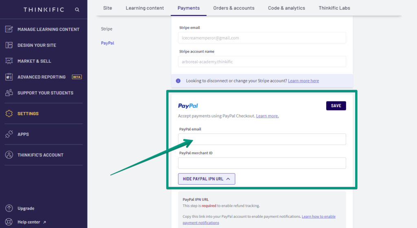Click the Upgrade link in sidebar
The height and width of the screenshot is (228, 417).
26,208
